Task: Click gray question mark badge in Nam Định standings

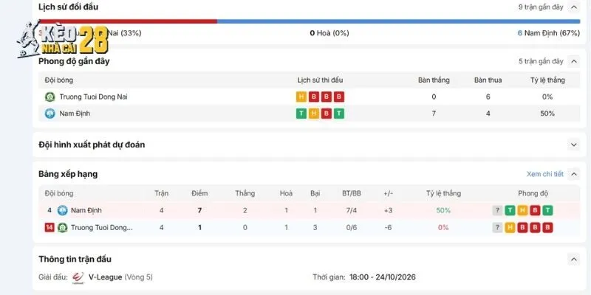Action: coord(497,210)
